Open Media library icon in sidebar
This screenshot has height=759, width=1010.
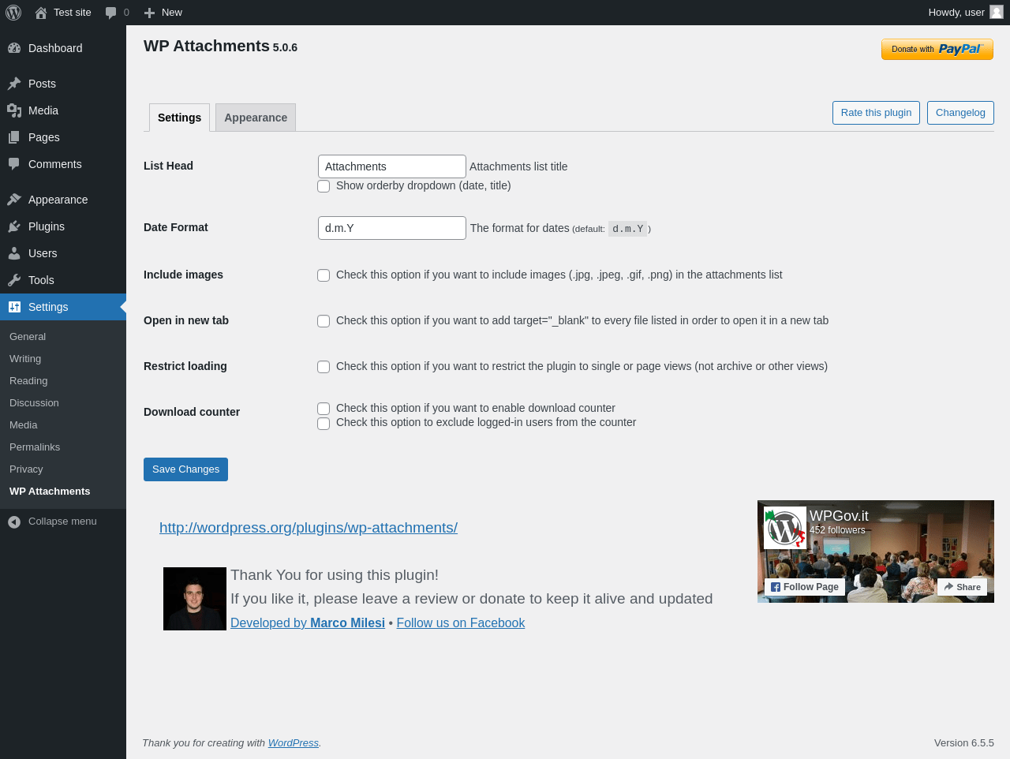(14, 110)
